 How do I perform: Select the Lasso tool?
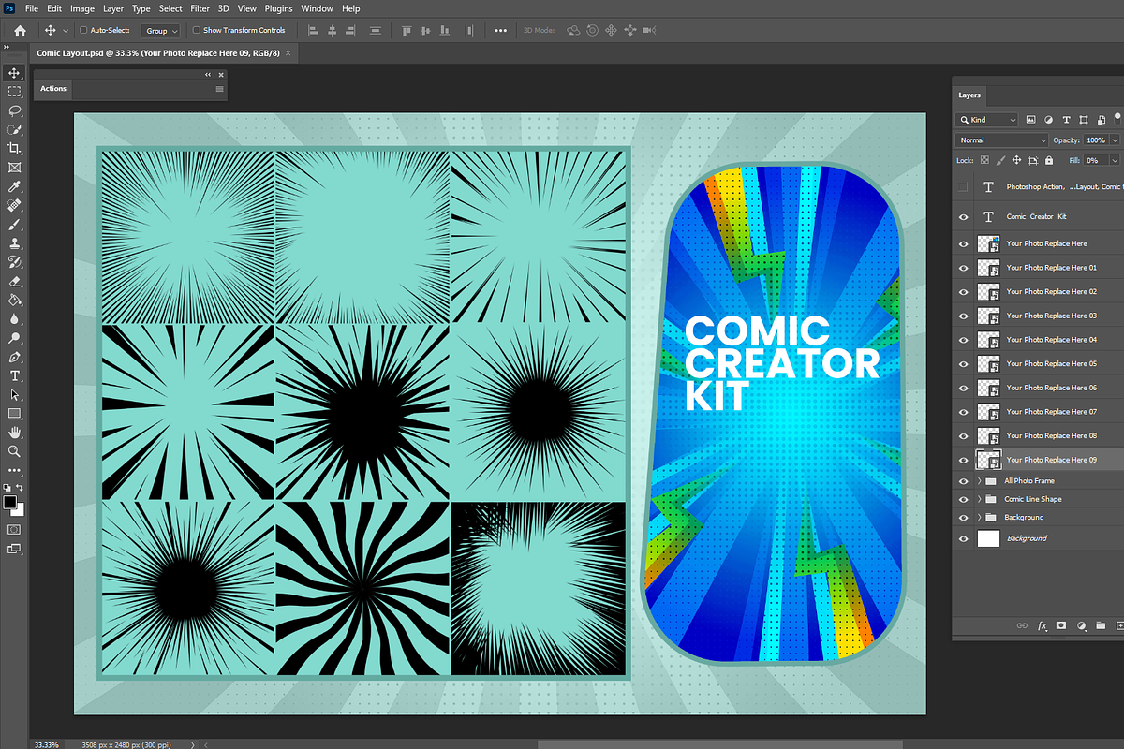pos(14,110)
